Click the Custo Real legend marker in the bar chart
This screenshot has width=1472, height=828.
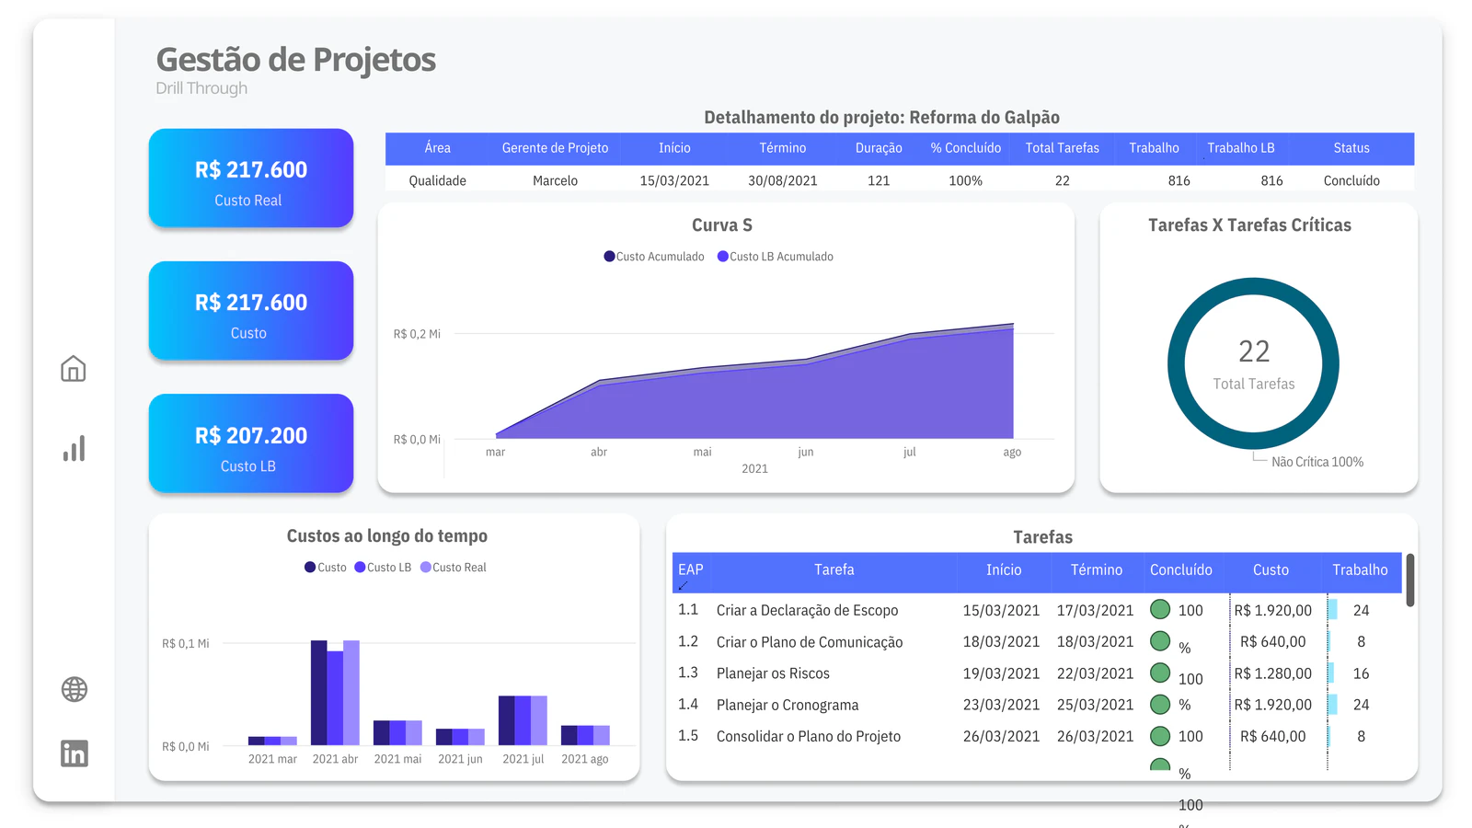point(425,568)
